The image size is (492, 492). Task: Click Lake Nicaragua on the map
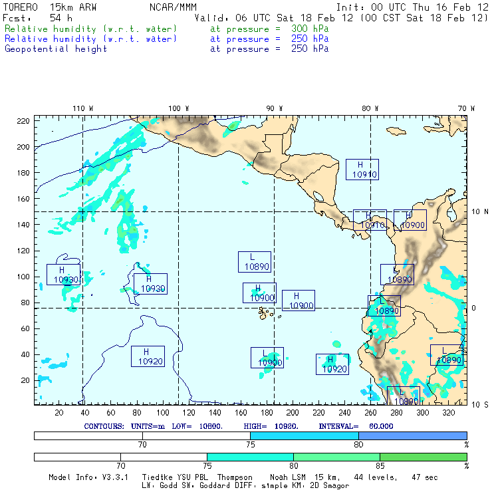(x=318, y=197)
